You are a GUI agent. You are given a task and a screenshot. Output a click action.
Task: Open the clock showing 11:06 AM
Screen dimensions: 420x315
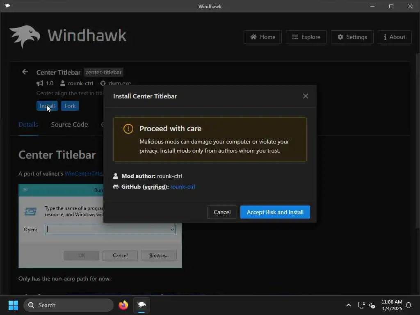pos(392,305)
